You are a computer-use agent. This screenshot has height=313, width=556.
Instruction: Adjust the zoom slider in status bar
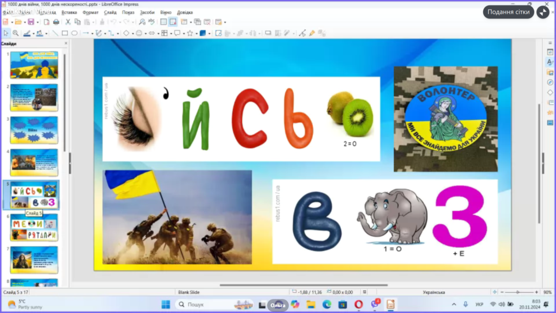tap(519, 292)
